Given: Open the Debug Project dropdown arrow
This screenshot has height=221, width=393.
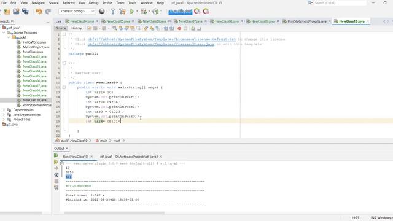Looking at the screenshot, I should (149, 11).
